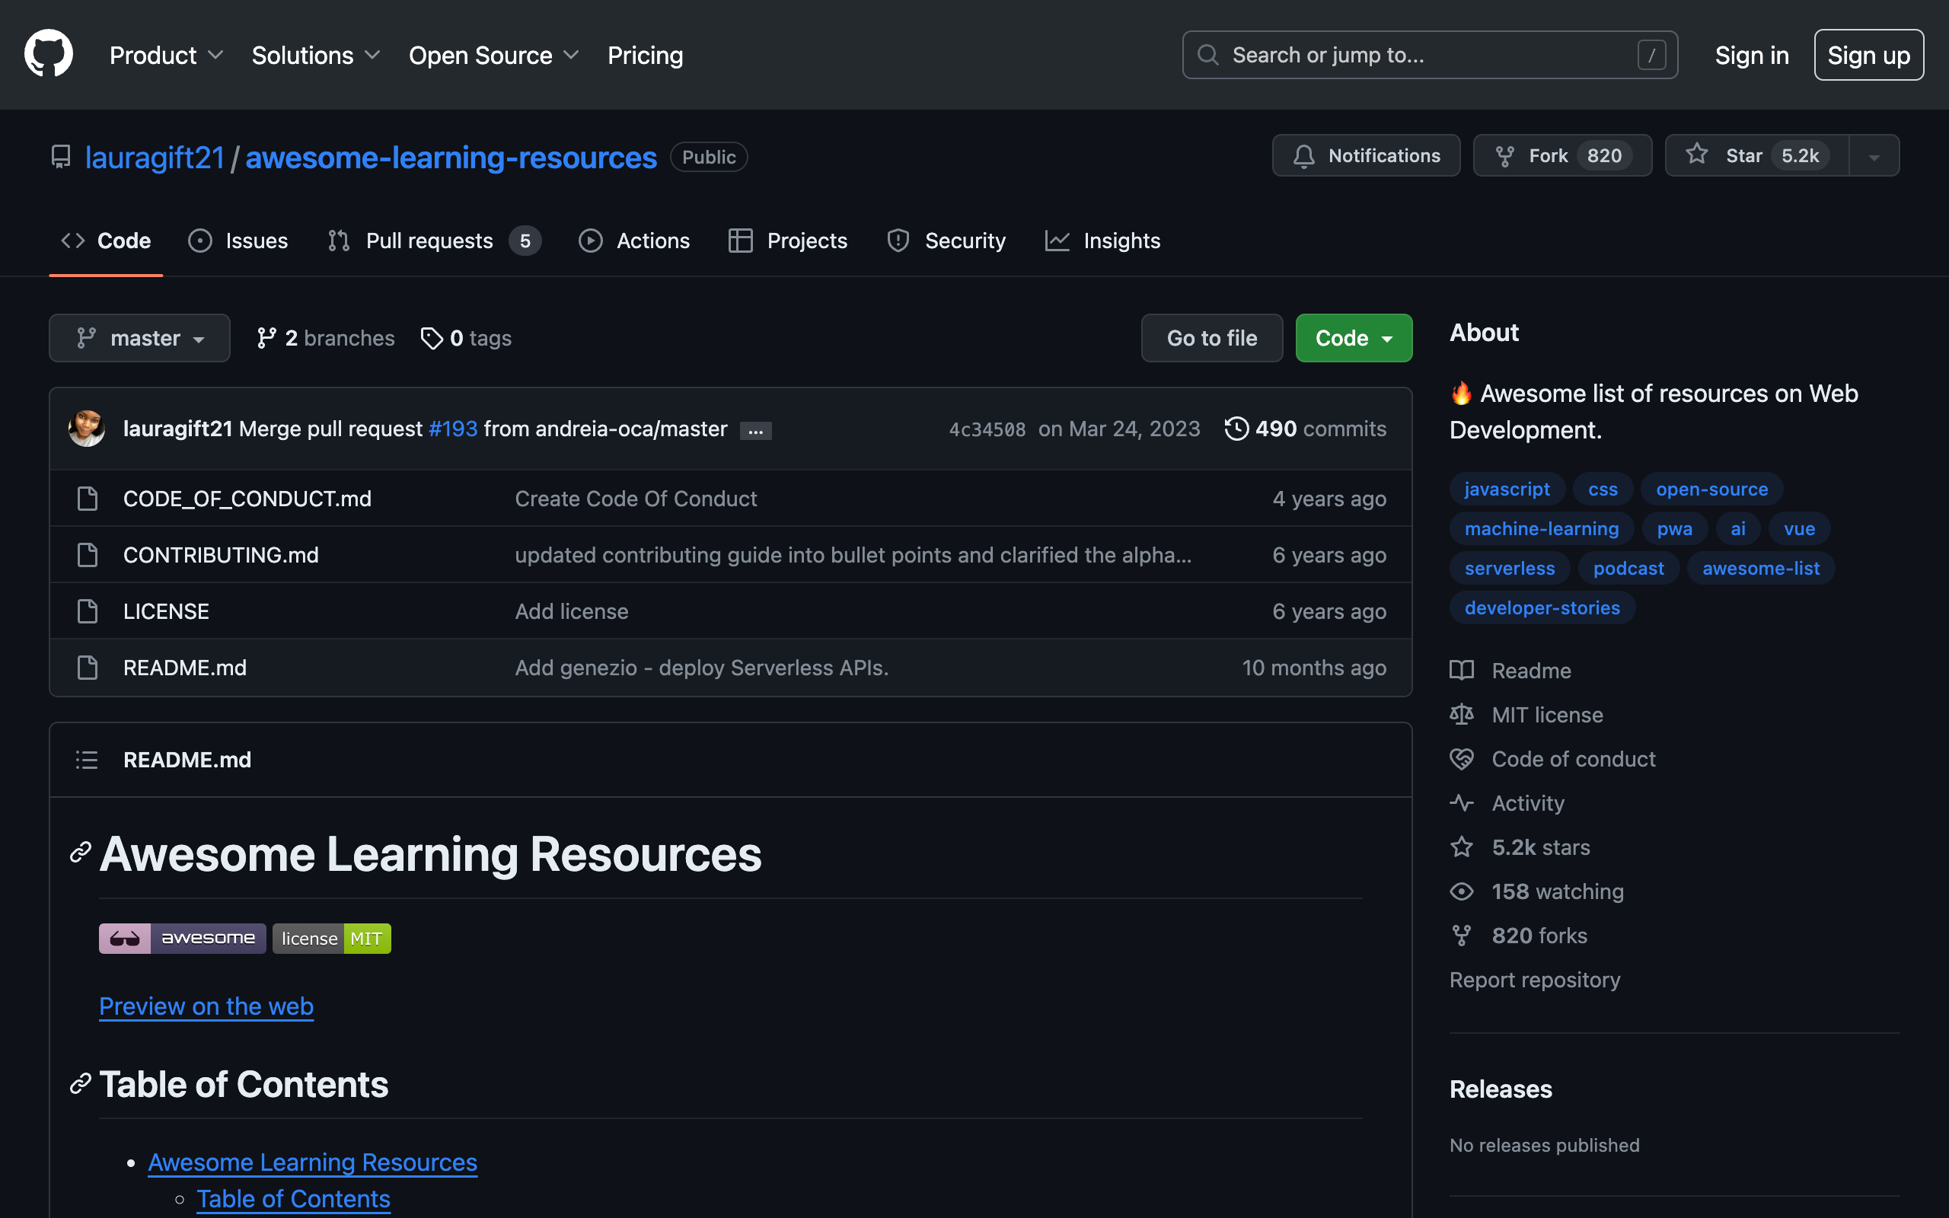Switch to the Security tab
Screen dimensions: 1949x1218
[x=946, y=241]
